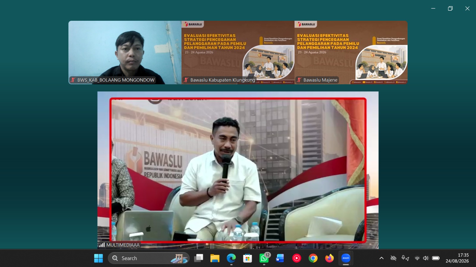Click the volume speaker tray icon
This screenshot has height=267, width=476.
pyautogui.click(x=426, y=258)
